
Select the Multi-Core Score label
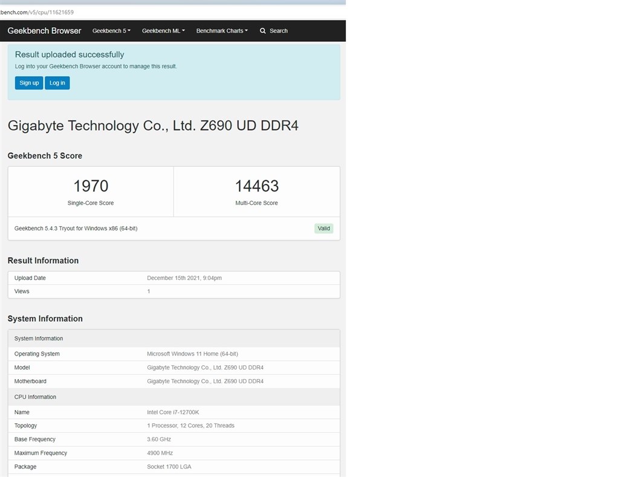(x=256, y=203)
